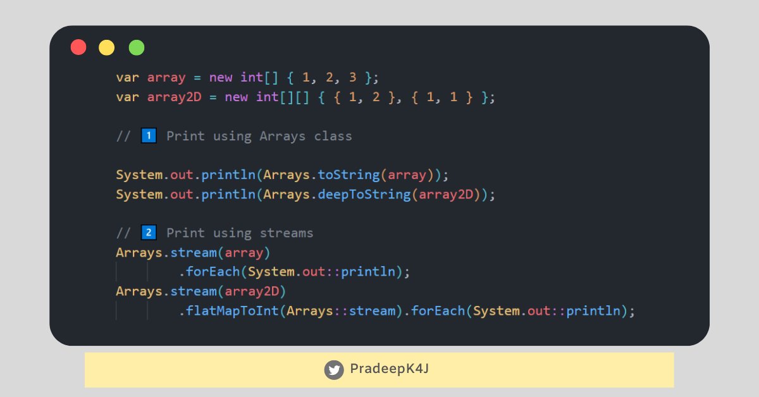This screenshot has height=397, width=759.
Task: Click the blue numbered badge 2
Action: (x=149, y=232)
